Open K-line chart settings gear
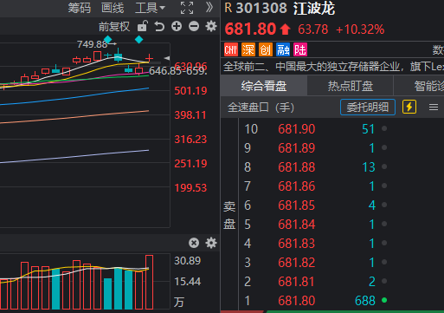The width and height of the screenshot is (444, 313). point(211,26)
